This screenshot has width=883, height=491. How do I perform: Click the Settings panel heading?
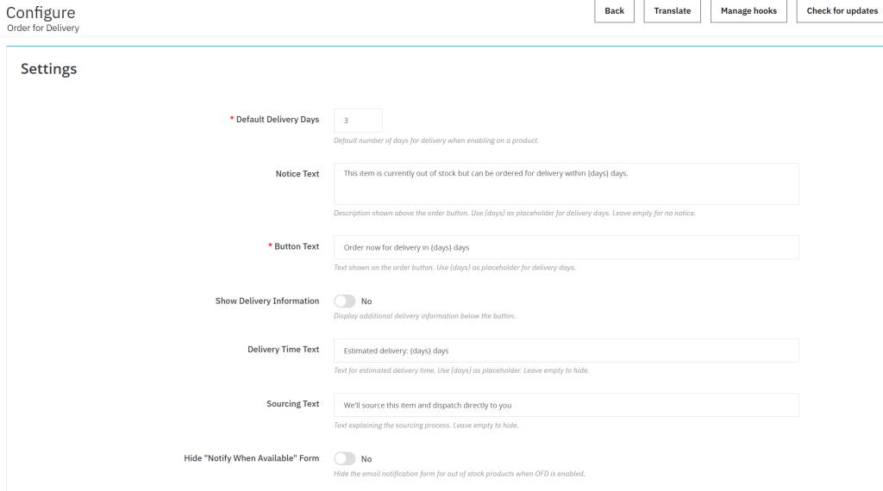(x=49, y=69)
